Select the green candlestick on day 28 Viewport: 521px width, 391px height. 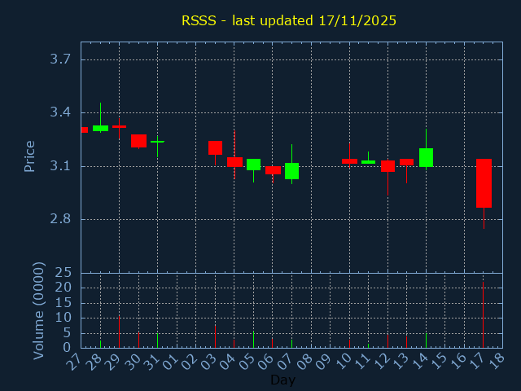tap(100, 128)
